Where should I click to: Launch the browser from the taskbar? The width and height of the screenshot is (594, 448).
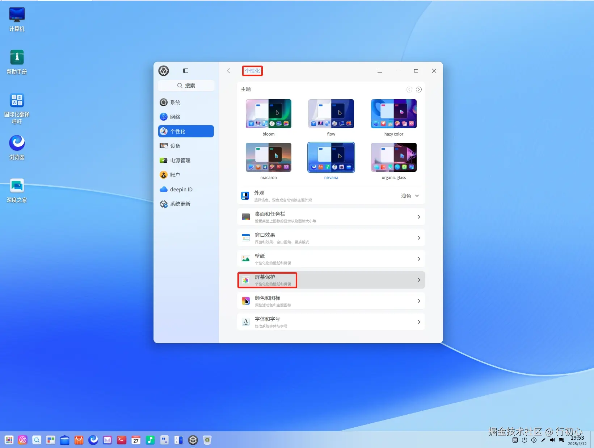93,440
